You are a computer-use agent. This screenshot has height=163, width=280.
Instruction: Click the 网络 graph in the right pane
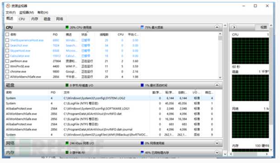(250, 125)
